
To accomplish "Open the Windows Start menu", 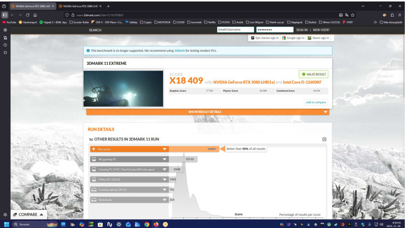I will pyautogui.click(x=7, y=224).
